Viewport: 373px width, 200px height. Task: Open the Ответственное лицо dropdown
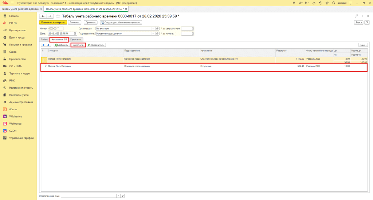(x=118, y=196)
